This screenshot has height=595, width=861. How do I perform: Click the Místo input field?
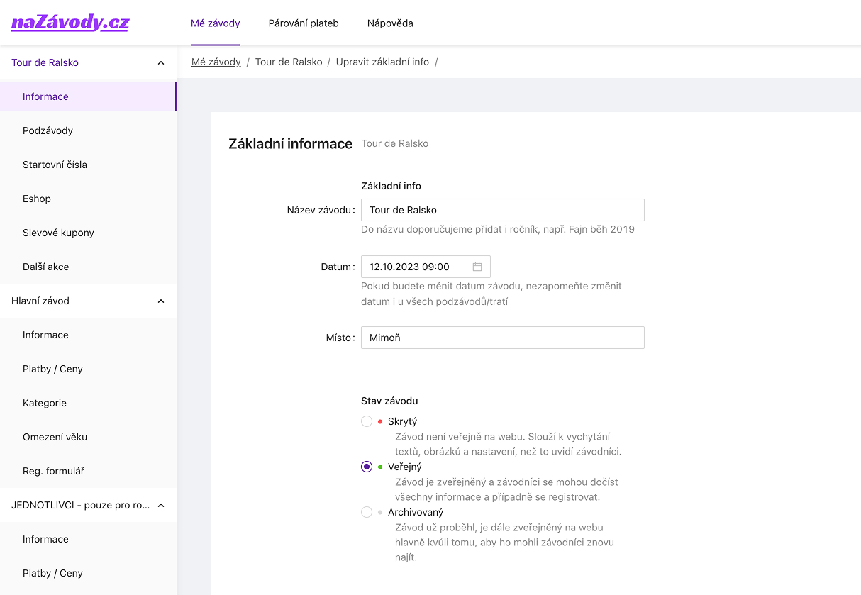click(502, 338)
